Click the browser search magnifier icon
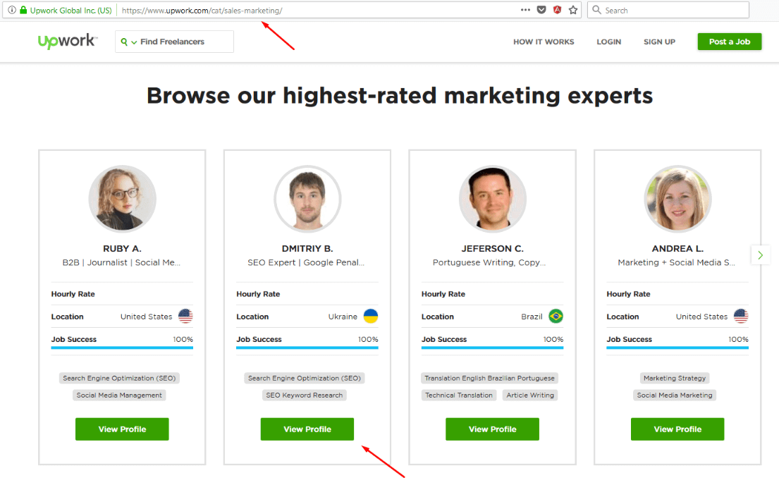Screen dimensions: 779x497 (x=596, y=10)
